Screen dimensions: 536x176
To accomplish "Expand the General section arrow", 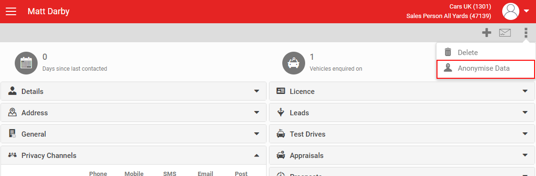I will 257,134.
